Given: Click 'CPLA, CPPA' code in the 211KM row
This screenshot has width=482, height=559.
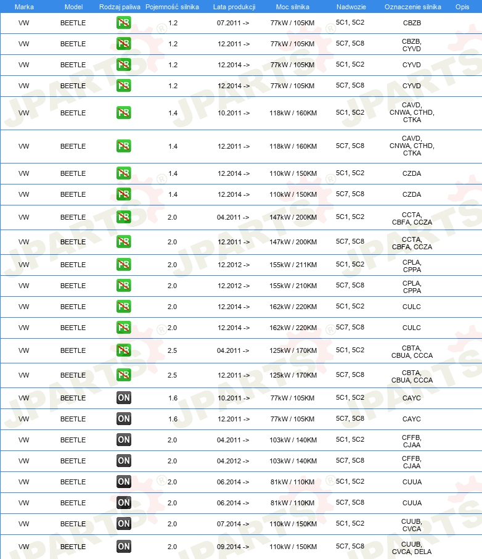Looking at the screenshot, I should pyautogui.click(x=412, y=266).
